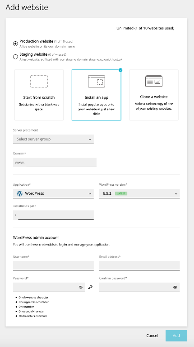This screenshot has width=194, height=347.
Task: Focus the Username input field
Action: [53, 265]
